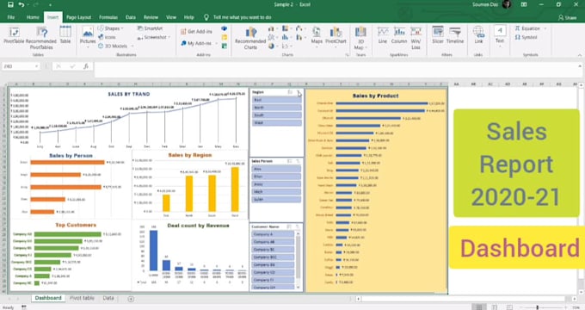Viewport: 585px width, 310px height.
Task: Switch to the Home ribbon tab
Action: click(33, 17)
